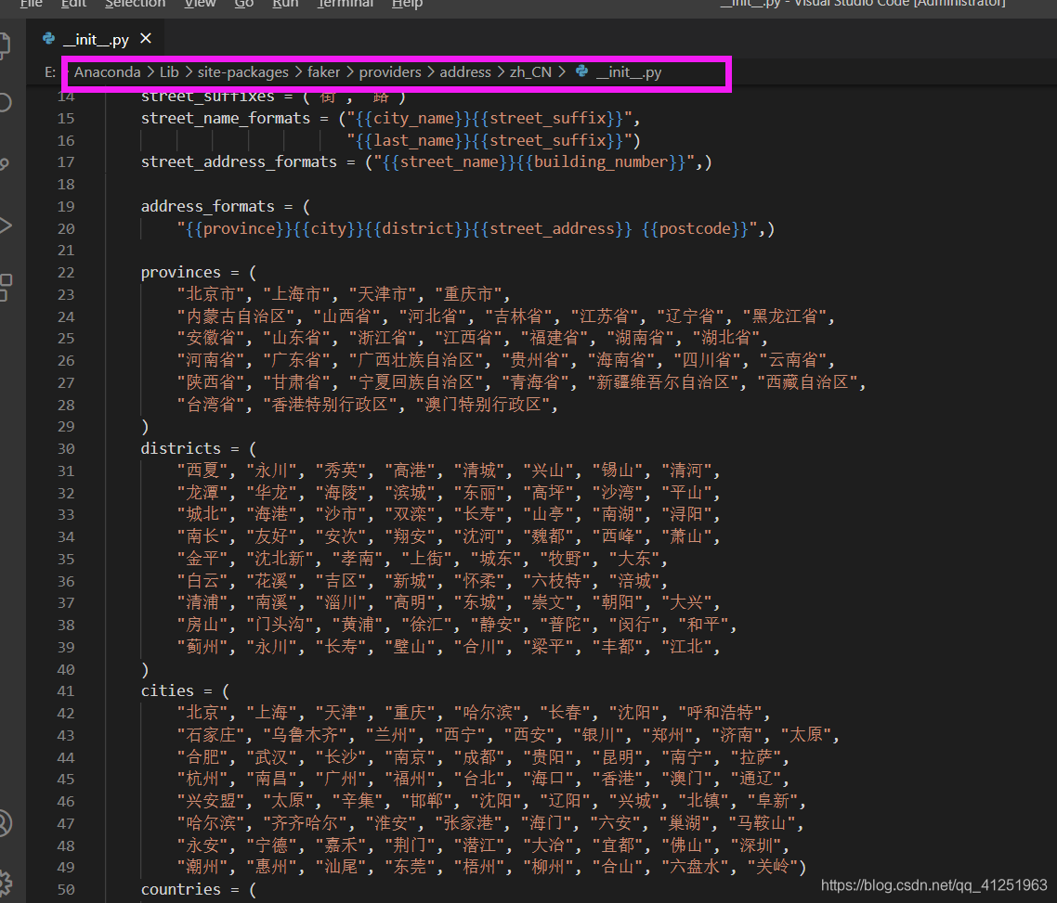Select __init__.py in the breadcrumb
Screen dimensions: 1057x903
[x=629, y=72]
